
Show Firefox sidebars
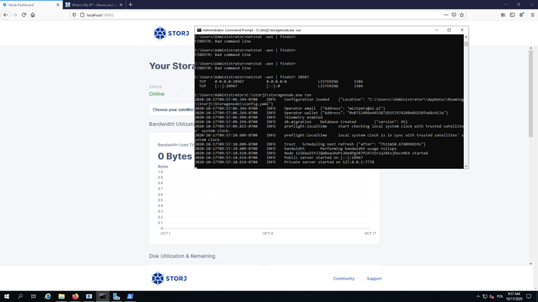coord(512,15)
